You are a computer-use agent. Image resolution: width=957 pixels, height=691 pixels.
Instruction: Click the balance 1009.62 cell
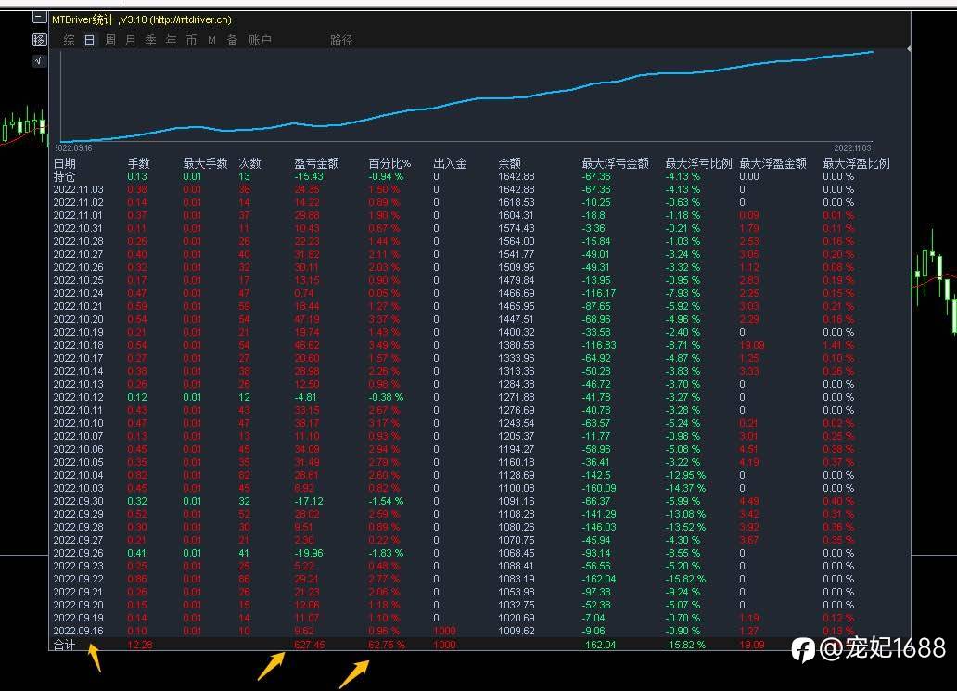click(517, 632)
